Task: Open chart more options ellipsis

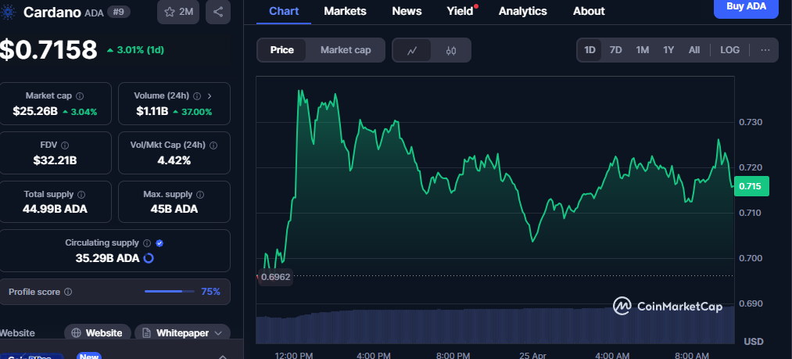Action: click(x=765, y=50)
